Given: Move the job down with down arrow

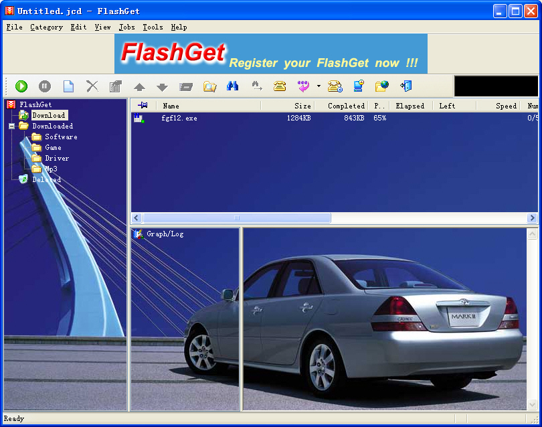Looking at the screenshot, I should [x=162, y=87].
